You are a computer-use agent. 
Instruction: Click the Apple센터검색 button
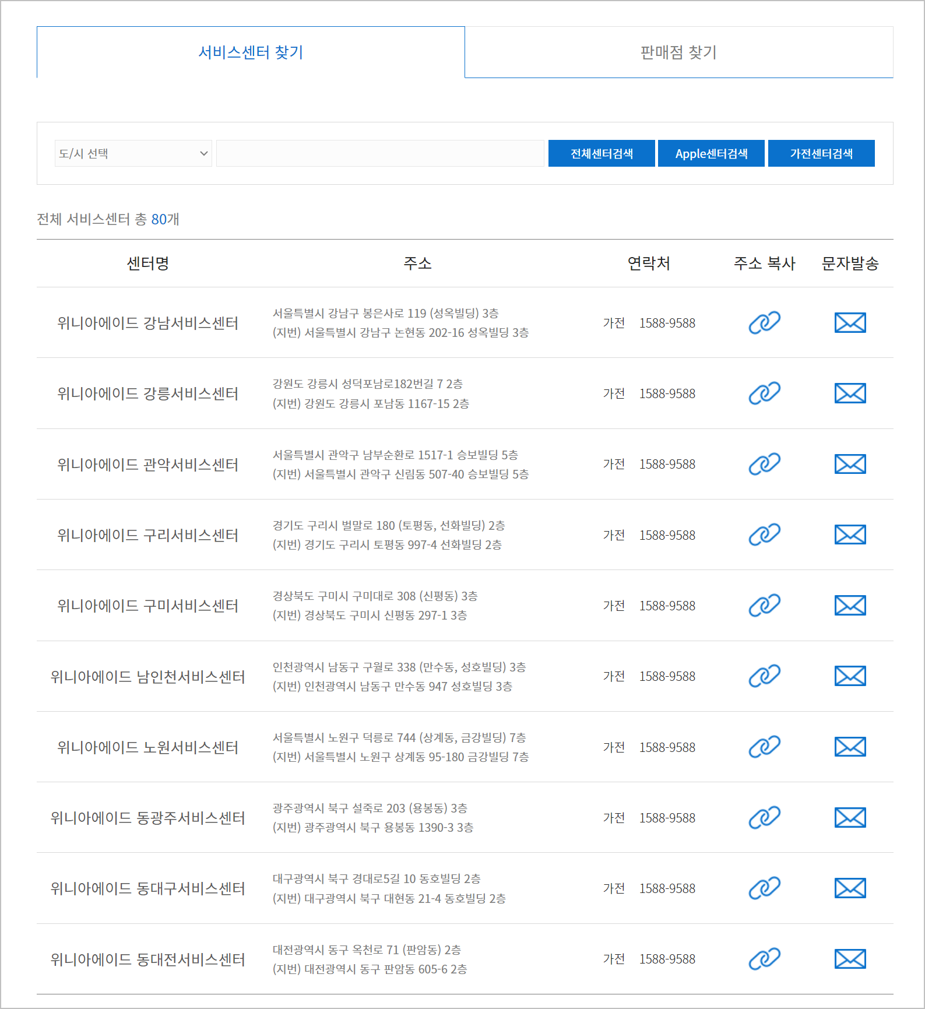click(711, 153)
